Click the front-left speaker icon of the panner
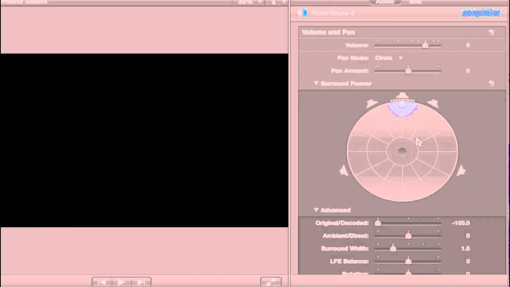This screenshot has width=510, height=287. pyautogui.click(x=371, y=103)
